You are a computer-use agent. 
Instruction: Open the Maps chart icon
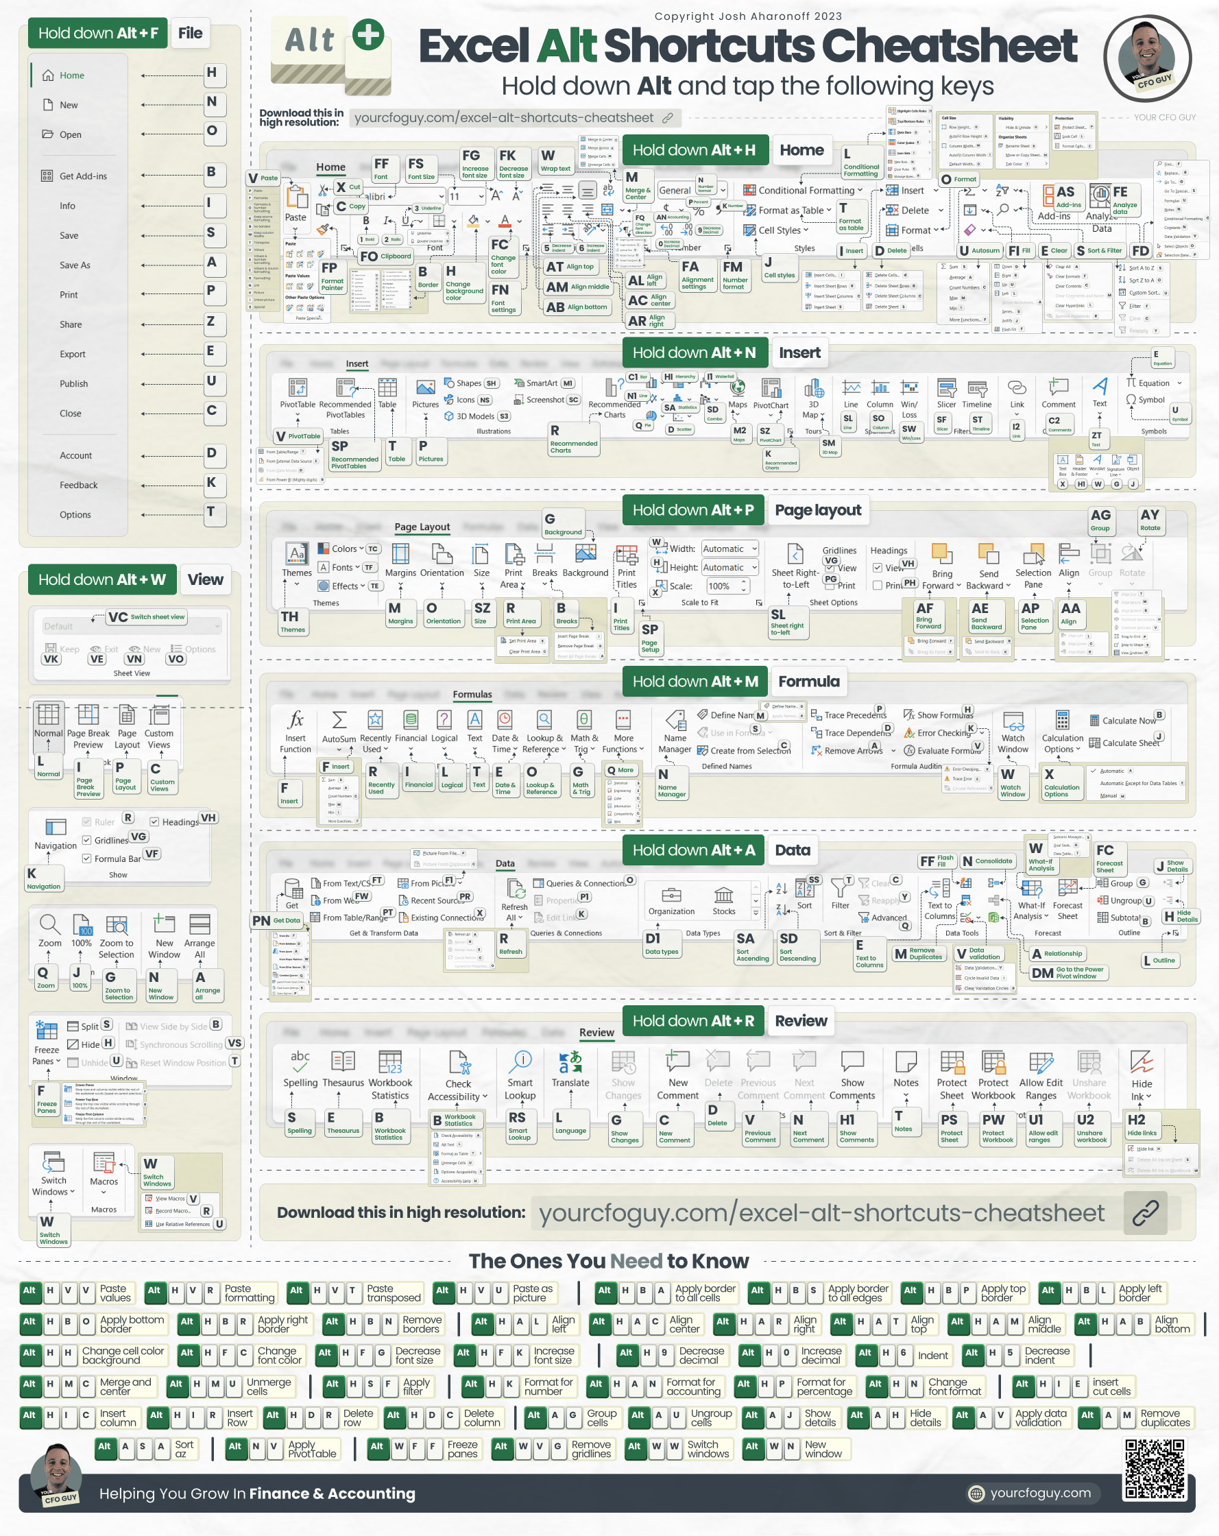coord(738,387)
